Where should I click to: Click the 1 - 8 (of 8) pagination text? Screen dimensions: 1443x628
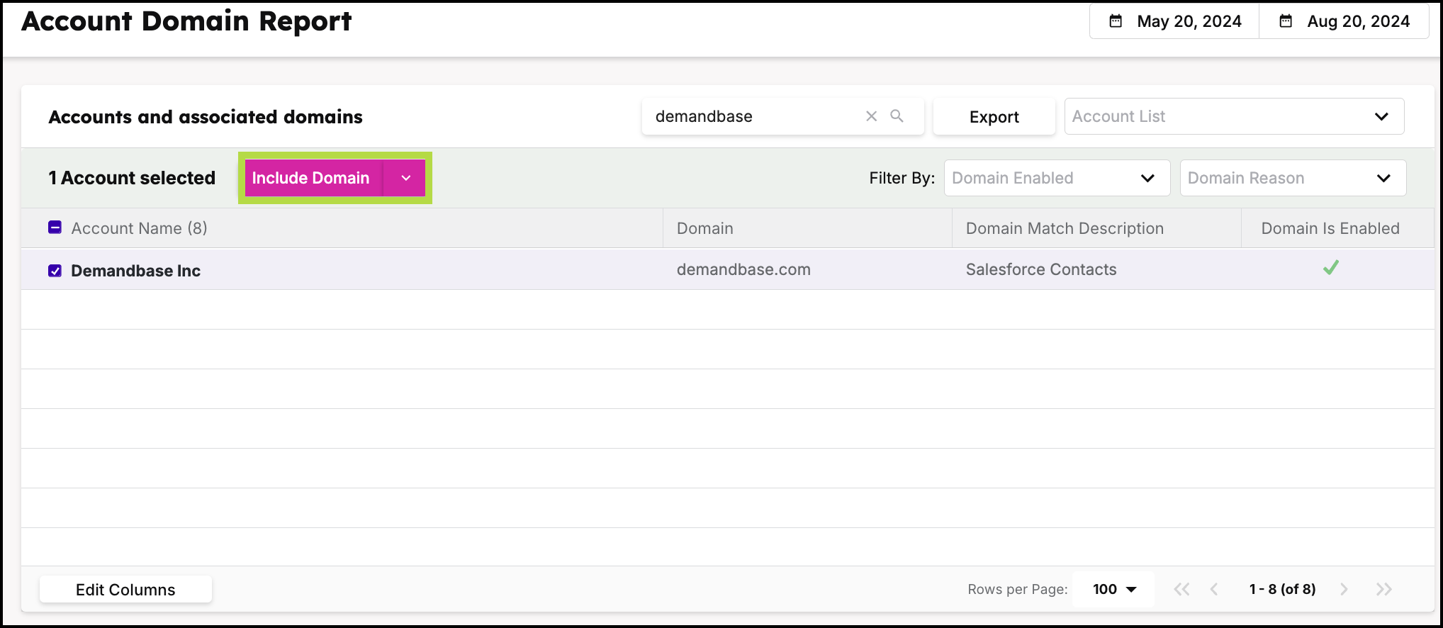(x=1282, y=589)
